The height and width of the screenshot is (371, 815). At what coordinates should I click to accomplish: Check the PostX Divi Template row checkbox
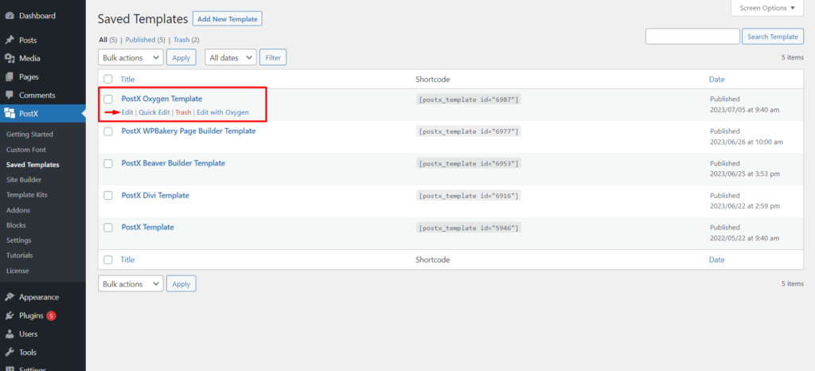click(x=108, y=196)
